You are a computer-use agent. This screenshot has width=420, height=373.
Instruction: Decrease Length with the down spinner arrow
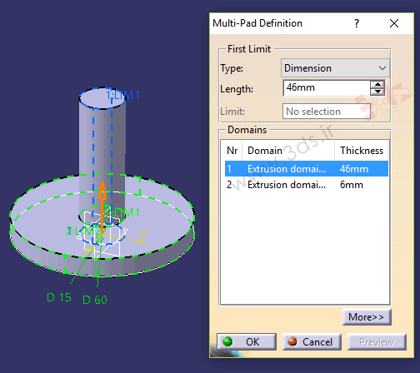377,92
